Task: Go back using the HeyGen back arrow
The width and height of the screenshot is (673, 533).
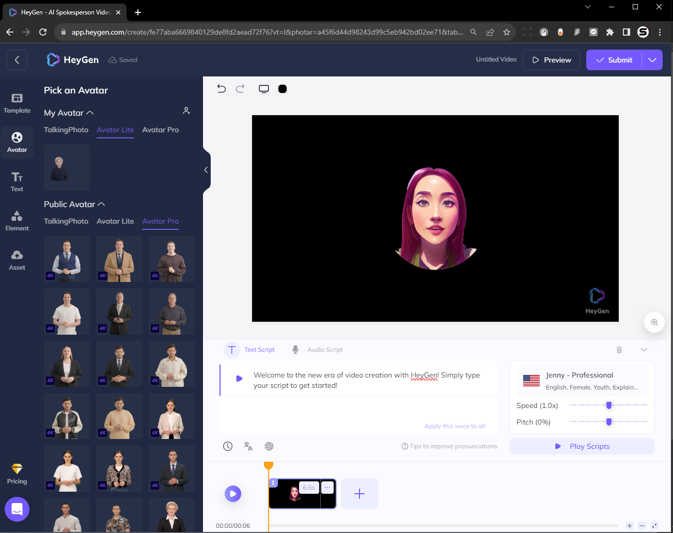Action: click(17, 60)
